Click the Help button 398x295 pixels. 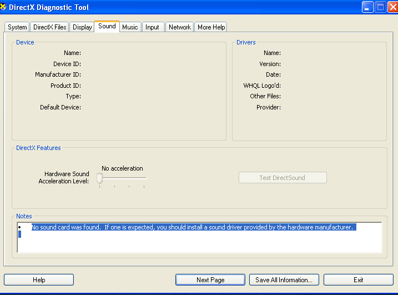click(39, 280)
